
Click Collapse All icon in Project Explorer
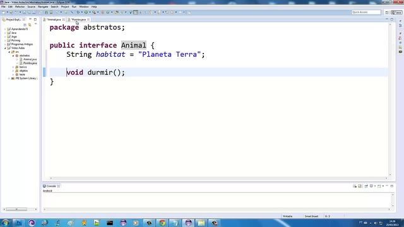[x=25, y=25]
